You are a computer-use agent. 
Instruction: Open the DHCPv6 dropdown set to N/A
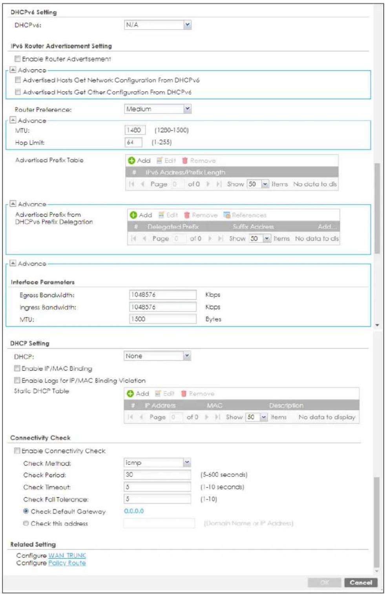click(x=158, y=25)
